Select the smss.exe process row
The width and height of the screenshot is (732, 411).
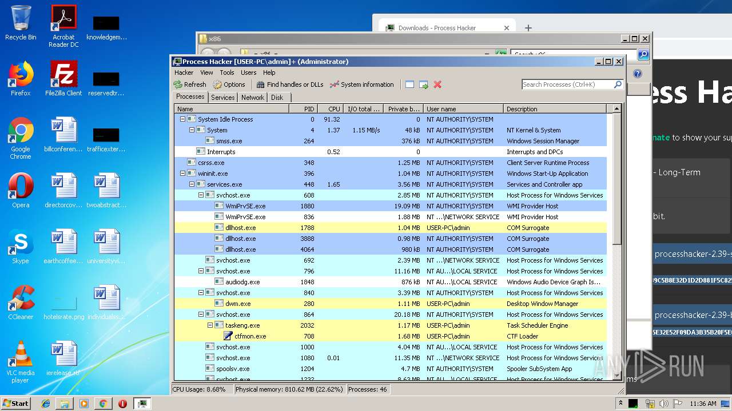tap(390, 141)
